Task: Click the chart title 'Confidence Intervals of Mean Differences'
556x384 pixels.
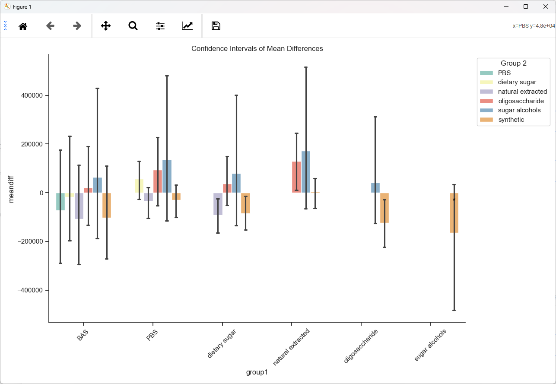Action: (257, 49)
